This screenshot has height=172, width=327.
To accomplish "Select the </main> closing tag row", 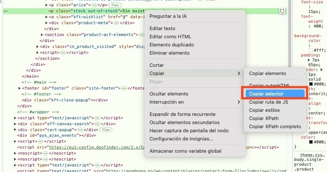I will click(x=30, y=76).
